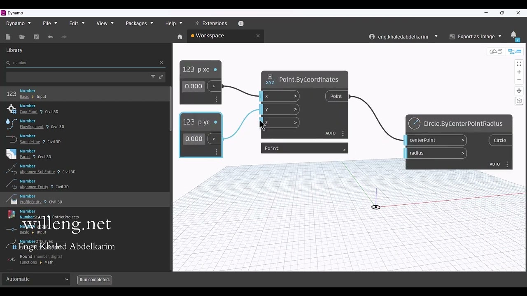Open the Dynamo menu
Image resolution: width=527 pixels, height=296 pixels.
(19, 23)
